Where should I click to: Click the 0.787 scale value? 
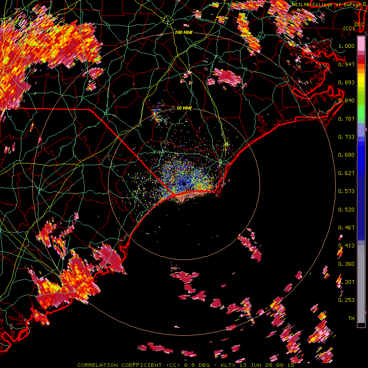(x=346, y=119)
